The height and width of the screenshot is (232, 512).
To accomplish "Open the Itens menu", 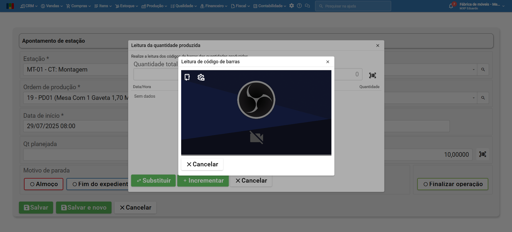I will (103, 6).
